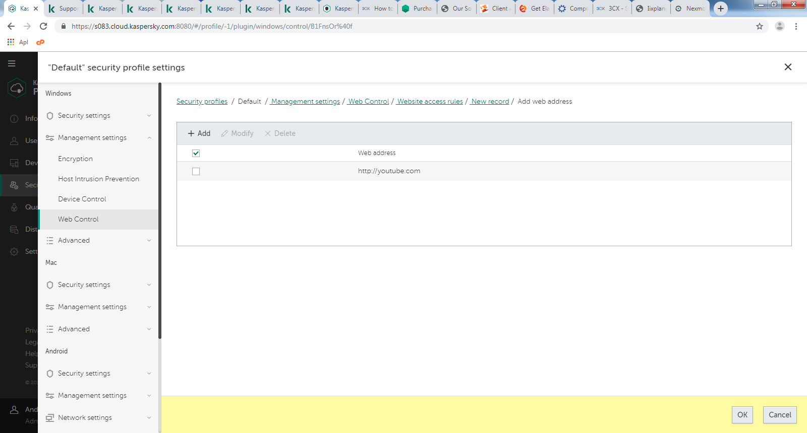Expand Windows Security settings
Screen dimensions: 807x433
click(x=149, y=116)
